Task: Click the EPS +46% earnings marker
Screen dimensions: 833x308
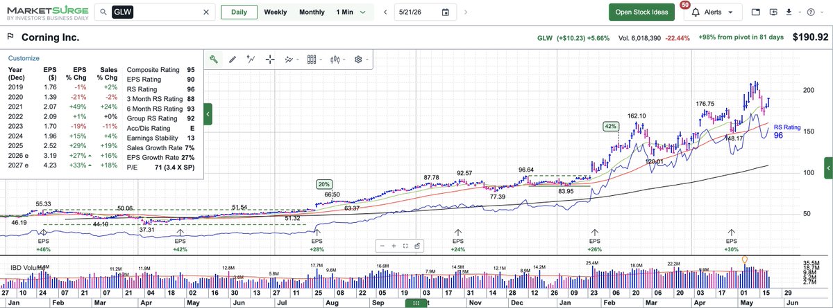Action: tap(44, 239)
